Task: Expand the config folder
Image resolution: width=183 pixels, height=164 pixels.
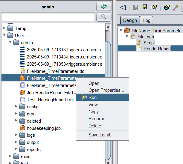Action: pos(16,107)
